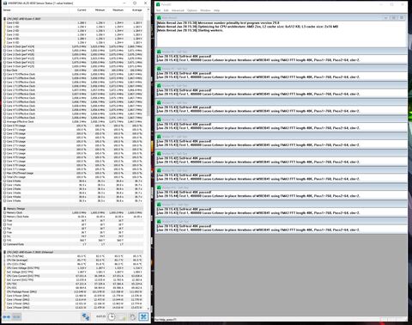Image resolution: width=412 pixels, height=325 pixels.
Task: Click the Sensor column header in HWiNFO
Action: [x=35, y=10]
